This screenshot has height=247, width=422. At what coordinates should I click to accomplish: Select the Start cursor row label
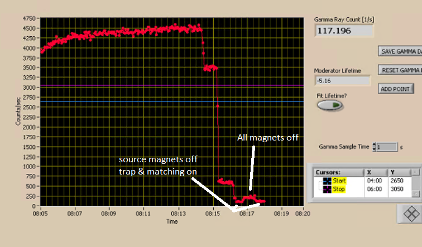pyautogui.click(x=339, y=181)
